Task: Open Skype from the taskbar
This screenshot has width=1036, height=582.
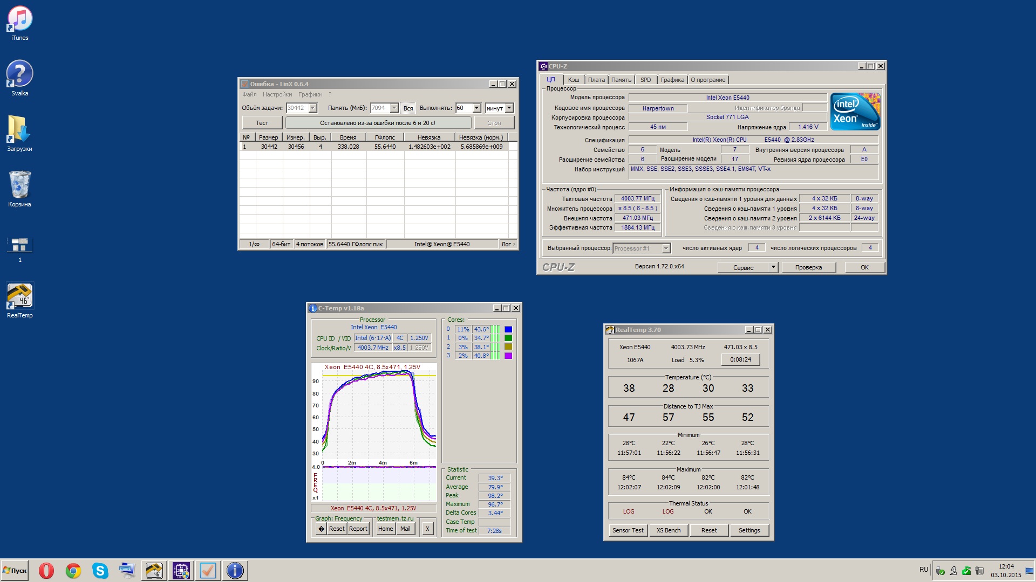Action: (100, 570)
